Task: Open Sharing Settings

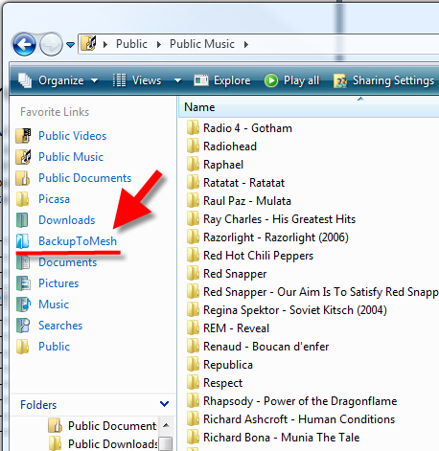Action: 384,80
